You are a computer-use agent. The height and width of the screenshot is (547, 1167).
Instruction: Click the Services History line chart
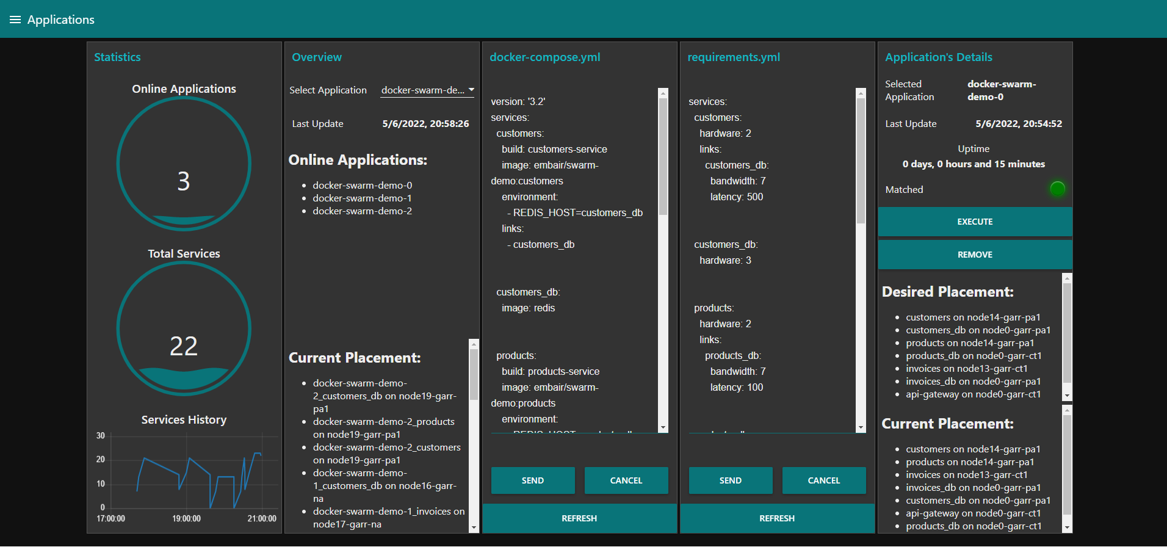pyautogui.click(x=186, y=478)
